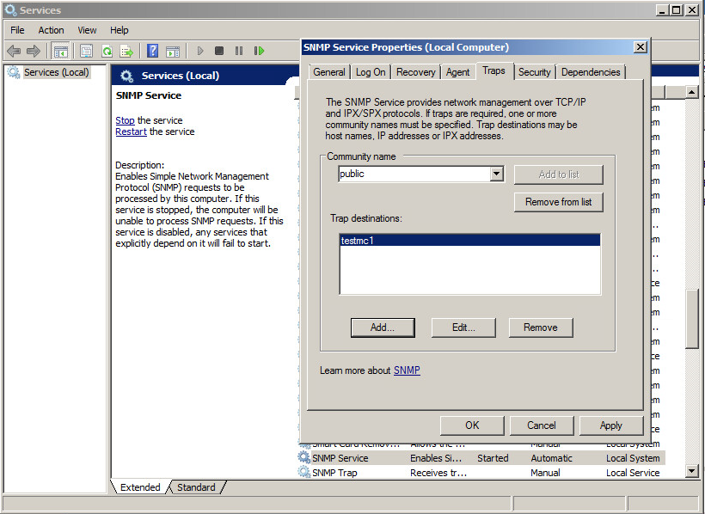Screen dimensions: 705x514
Task: Open the Community name dropdown
Action: tap(496, 174)
